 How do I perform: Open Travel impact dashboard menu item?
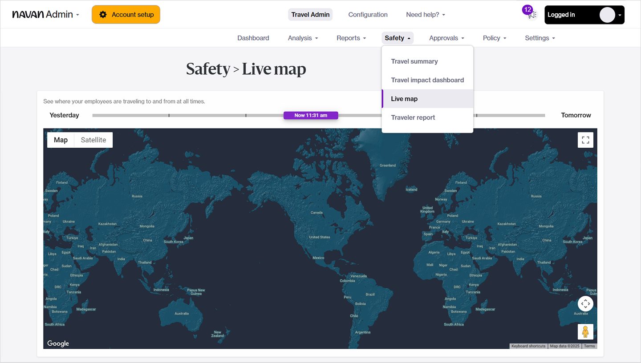pos(427,80)
